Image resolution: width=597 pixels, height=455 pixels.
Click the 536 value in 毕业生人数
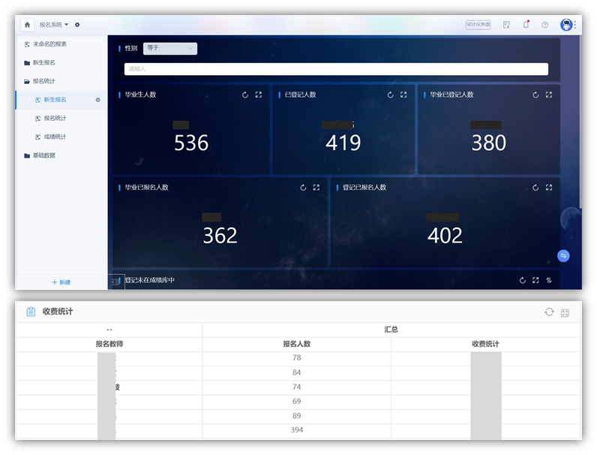click(191, 143)
